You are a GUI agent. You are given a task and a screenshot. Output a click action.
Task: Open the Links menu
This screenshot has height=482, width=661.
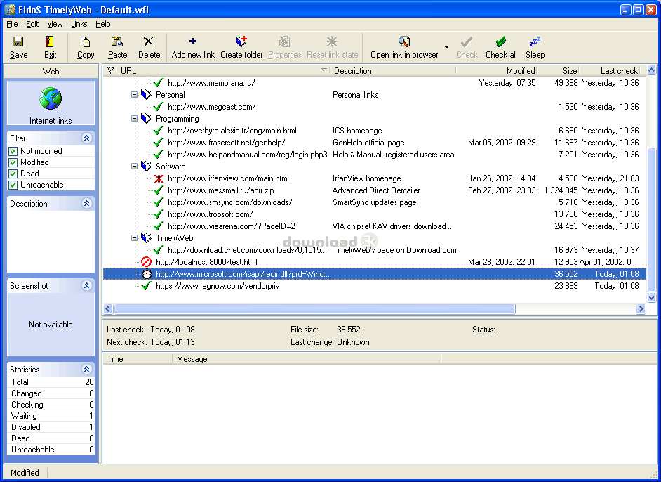[79, 24]
